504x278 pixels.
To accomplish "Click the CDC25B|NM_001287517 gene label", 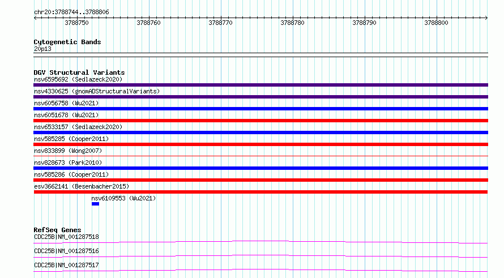I will tap(66, 265).
